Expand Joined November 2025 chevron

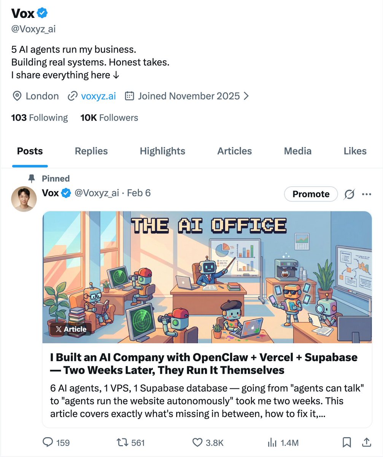click(x=246, y=96)
